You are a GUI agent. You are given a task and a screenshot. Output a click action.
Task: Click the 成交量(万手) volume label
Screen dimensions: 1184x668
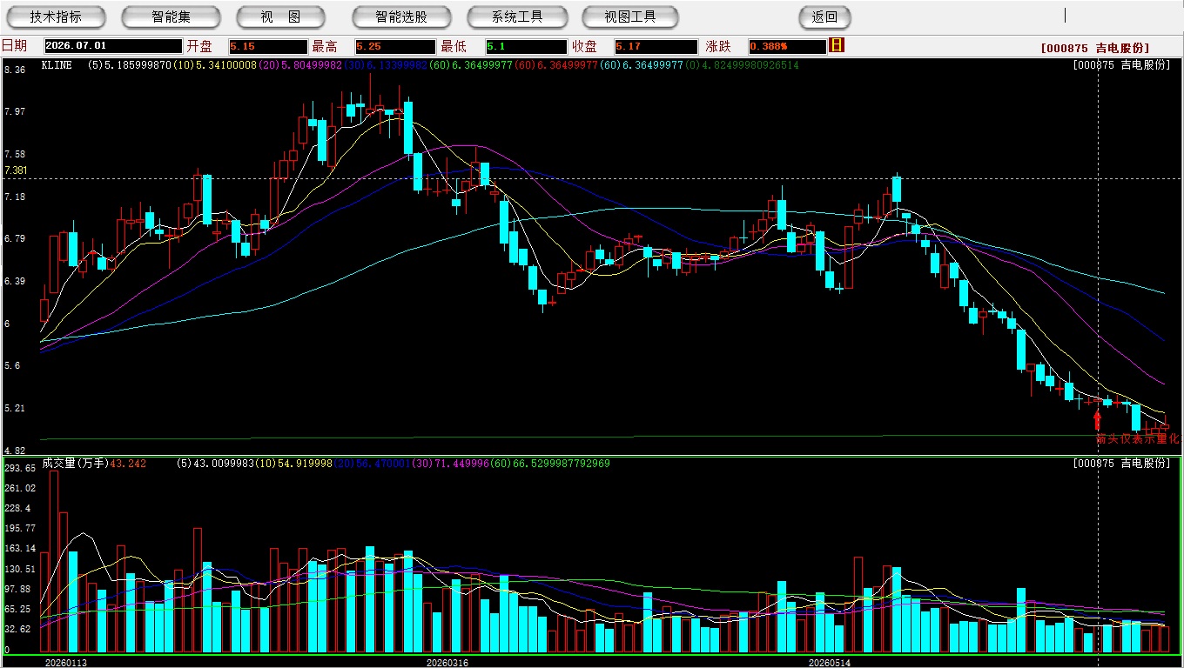tap(75, 464)
